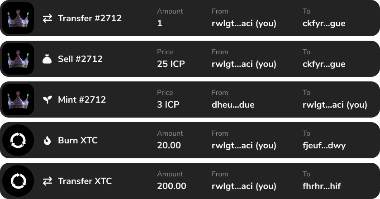Click the XTC cycle logo in Transfer XTC row
This screenshot has width=380, height=199.
click(x=18, y=181)
